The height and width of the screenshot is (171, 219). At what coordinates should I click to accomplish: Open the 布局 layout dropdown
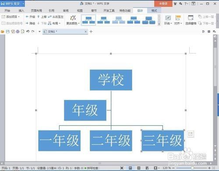point(54,23)
